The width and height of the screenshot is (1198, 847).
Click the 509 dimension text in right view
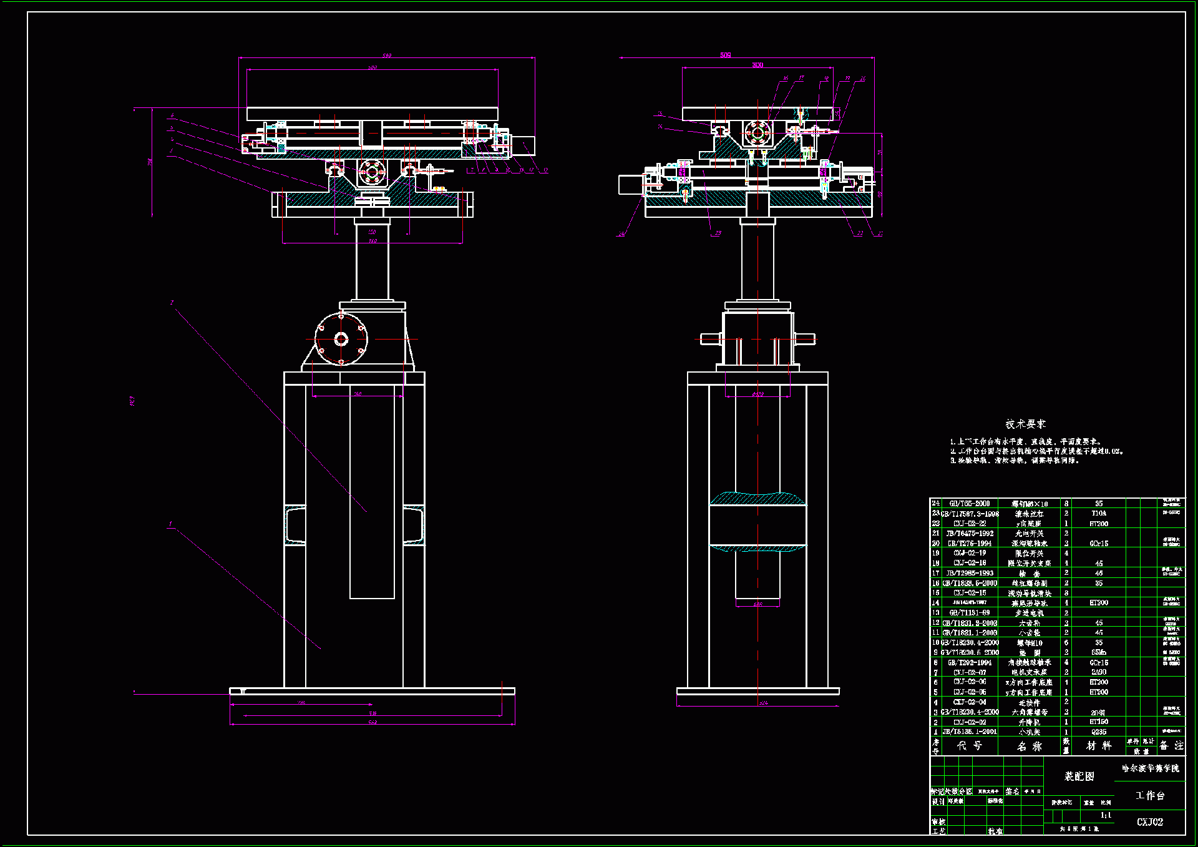pyautogui.click(x=725, y=55)
